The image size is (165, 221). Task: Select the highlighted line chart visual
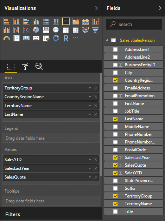[66, 21]
